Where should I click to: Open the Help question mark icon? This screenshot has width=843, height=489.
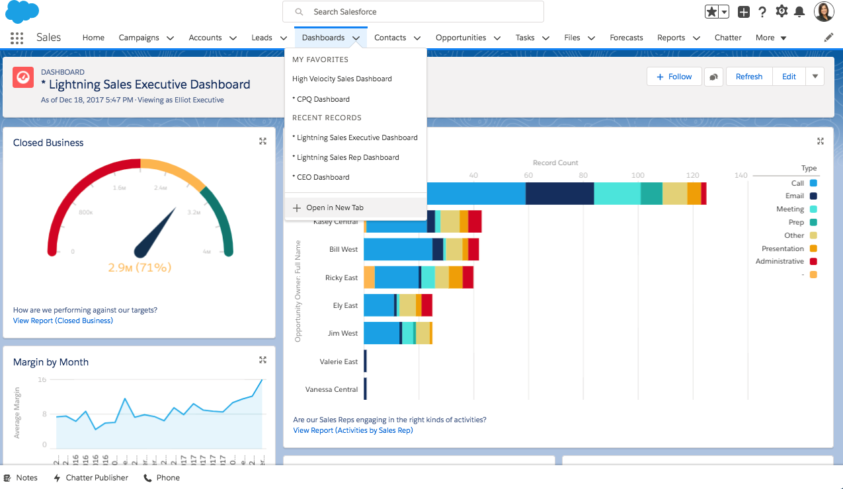762,12
